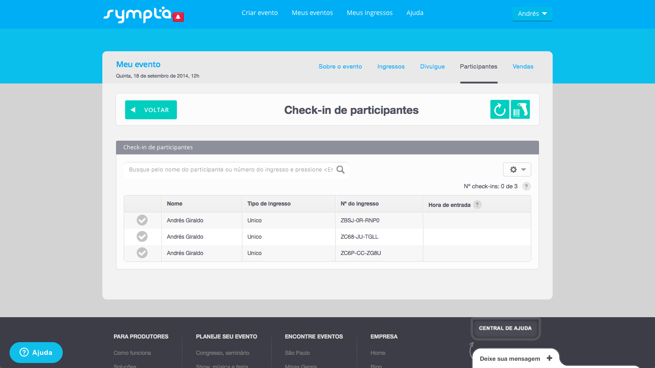Click the Tipo de ingresso column header
The image size is (655, 368).
coord(288,204)
